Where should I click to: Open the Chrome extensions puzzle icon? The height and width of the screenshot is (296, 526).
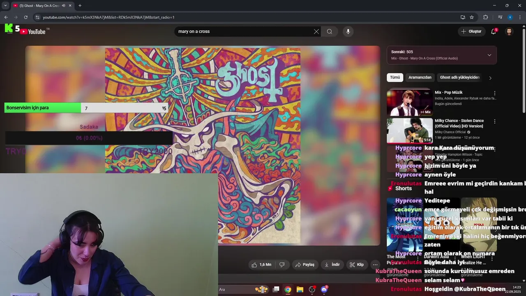[486, 17]
